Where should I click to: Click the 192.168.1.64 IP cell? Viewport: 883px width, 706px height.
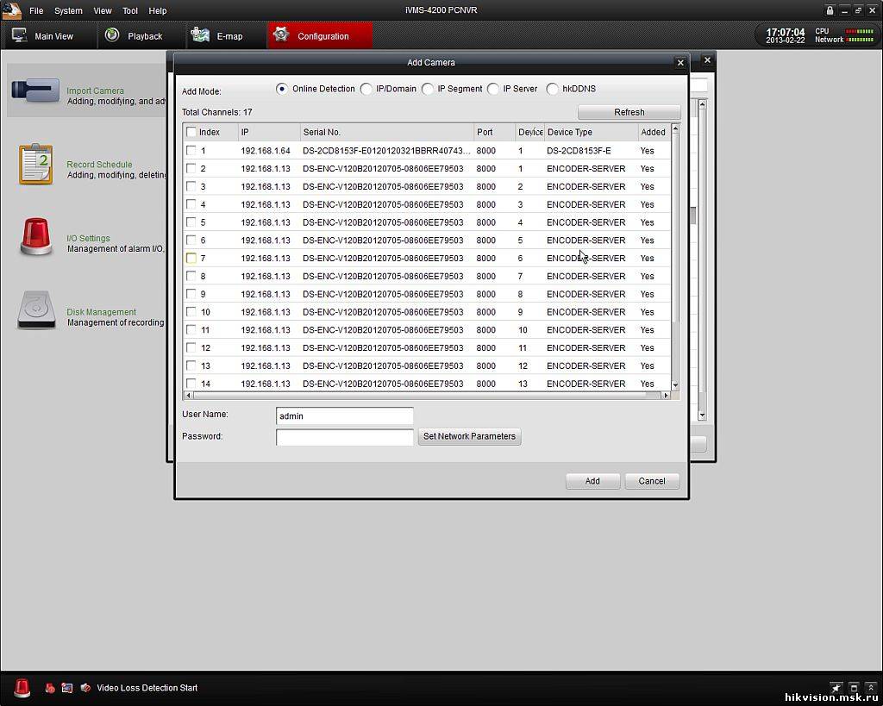coord(266,151)
